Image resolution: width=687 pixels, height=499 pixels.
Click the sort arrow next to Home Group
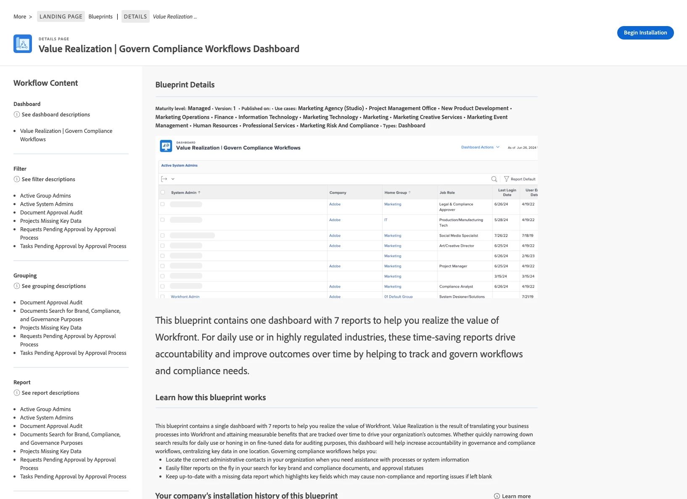pos(410,193)
